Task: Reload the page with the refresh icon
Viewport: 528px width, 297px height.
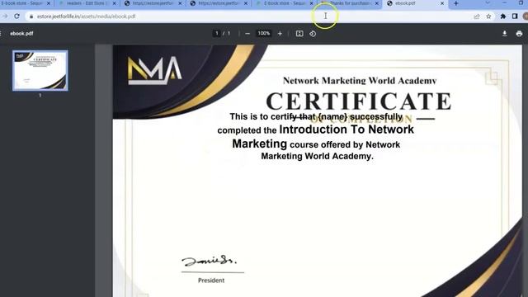Action: pos(16,16)
